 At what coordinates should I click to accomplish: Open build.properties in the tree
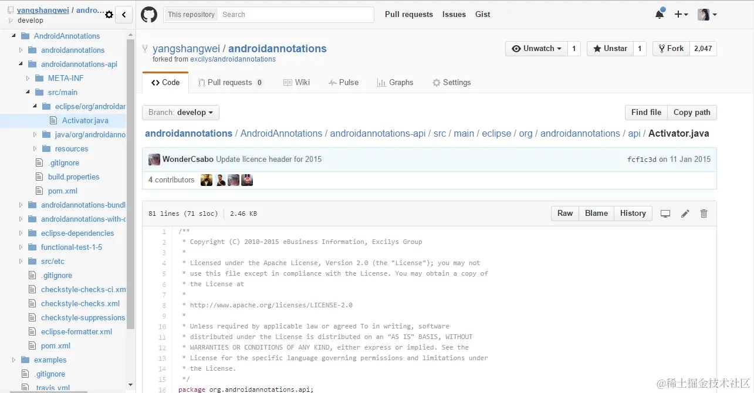pyautogui.click(x=73, y=177)
